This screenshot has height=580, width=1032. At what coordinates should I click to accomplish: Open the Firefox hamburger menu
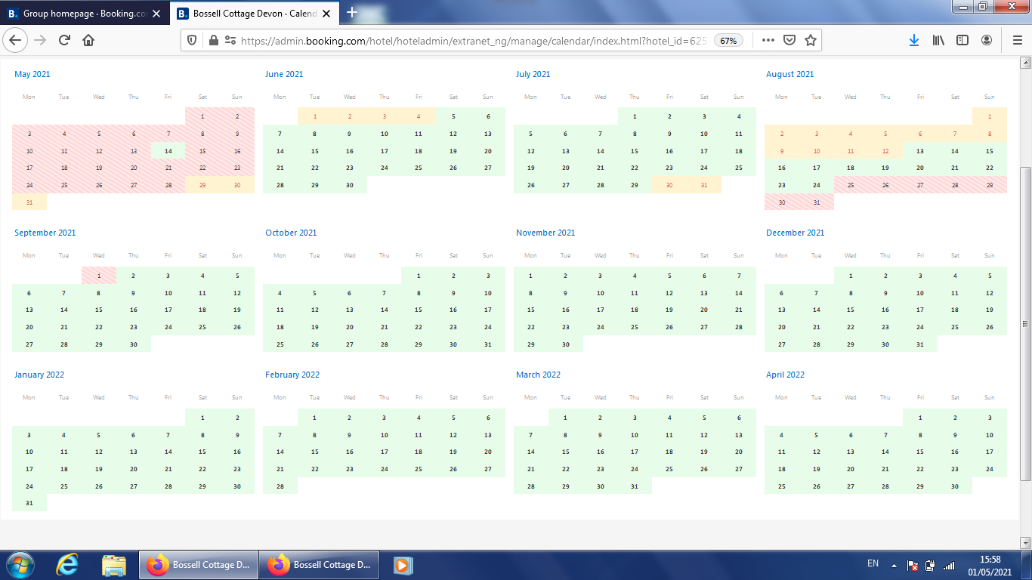pyautogui.click(x=1017, y=41)
